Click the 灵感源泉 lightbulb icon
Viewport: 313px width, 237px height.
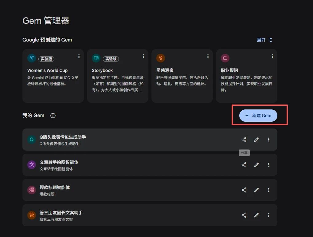point(160,58)
